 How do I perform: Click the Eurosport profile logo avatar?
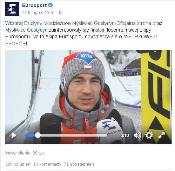pos(12,9)
